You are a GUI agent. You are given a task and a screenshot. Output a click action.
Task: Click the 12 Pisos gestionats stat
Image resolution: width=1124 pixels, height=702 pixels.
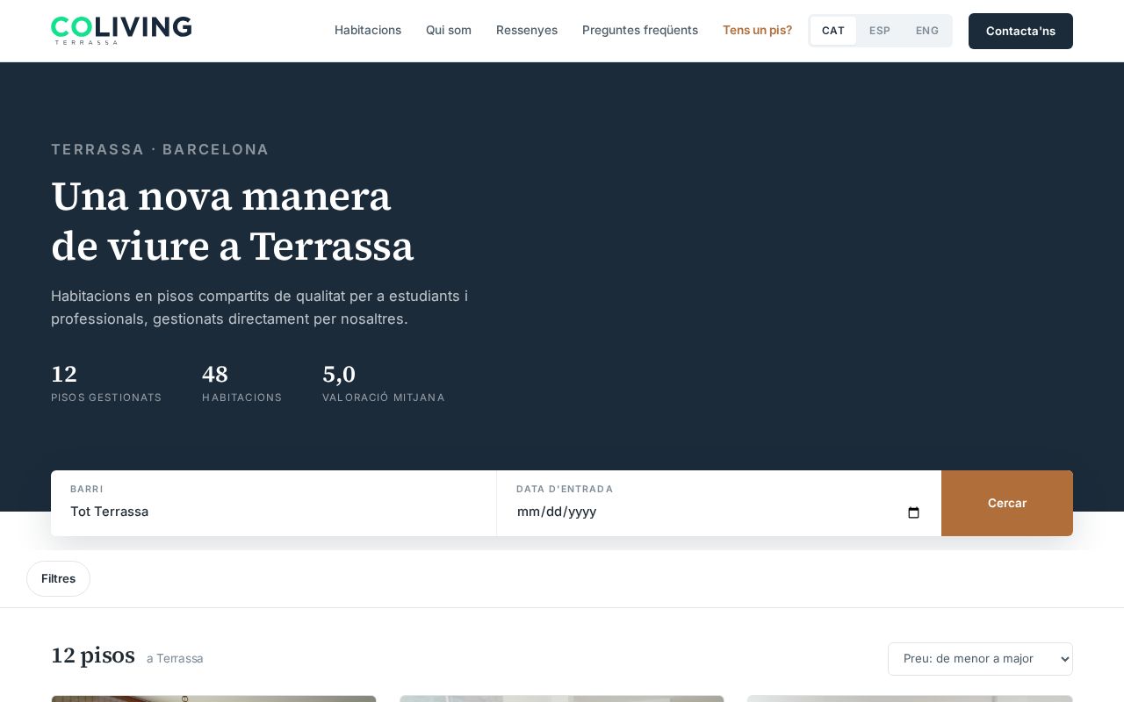[106, 383]
